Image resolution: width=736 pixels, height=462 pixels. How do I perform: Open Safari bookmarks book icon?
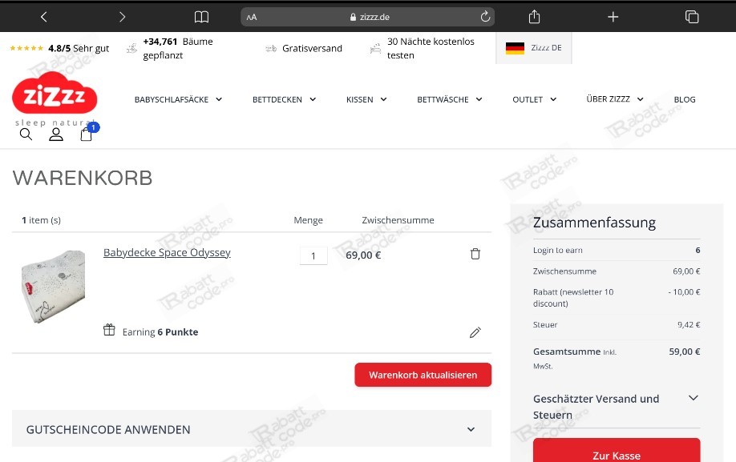tap(201, 18)
